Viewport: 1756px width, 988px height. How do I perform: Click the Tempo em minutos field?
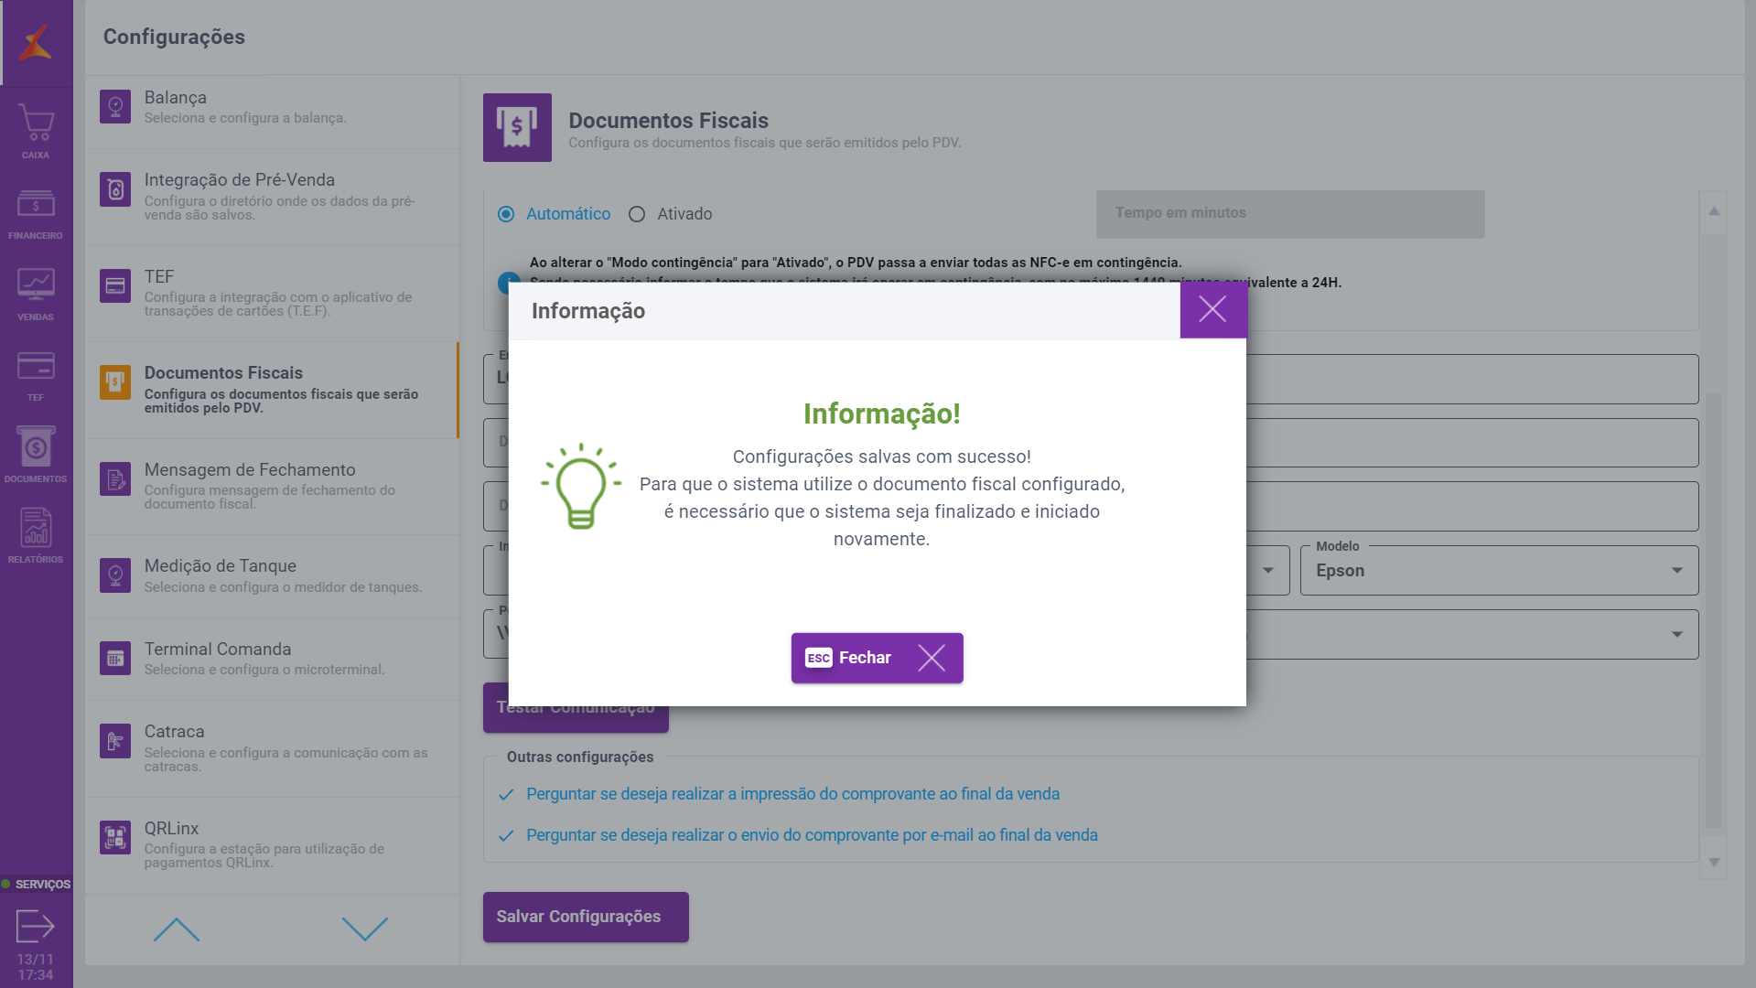click(x=1289, y=214)
